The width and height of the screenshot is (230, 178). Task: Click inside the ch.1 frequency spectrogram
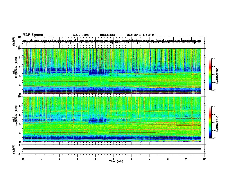(x=112, y=71)
